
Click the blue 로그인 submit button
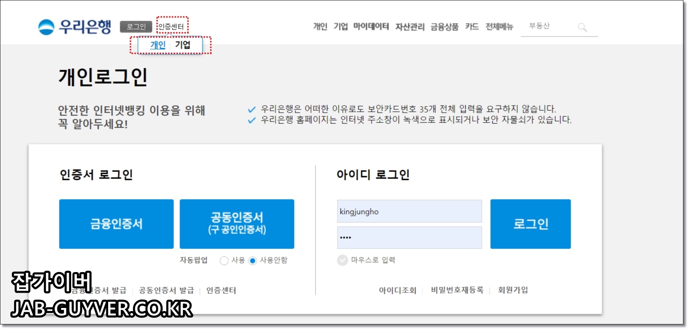point(531,224)
